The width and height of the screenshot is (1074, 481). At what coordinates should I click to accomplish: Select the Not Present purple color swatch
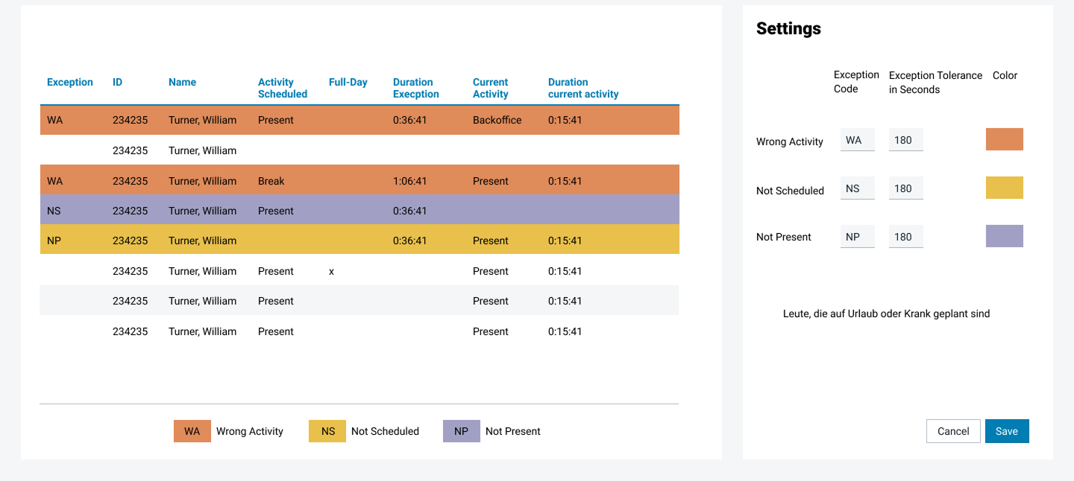click(1004, 236)
